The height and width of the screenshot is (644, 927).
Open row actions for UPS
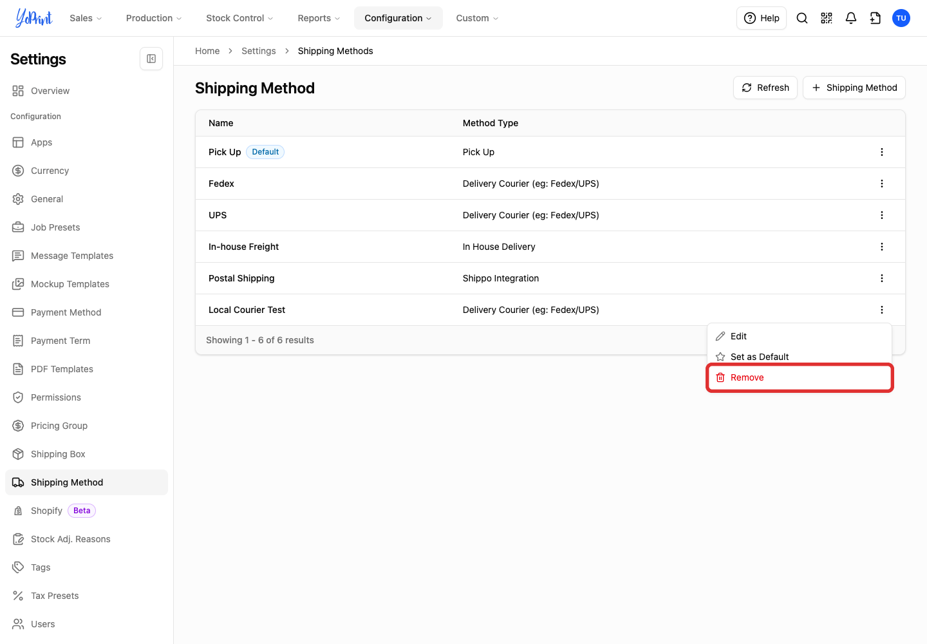(882, 215)
